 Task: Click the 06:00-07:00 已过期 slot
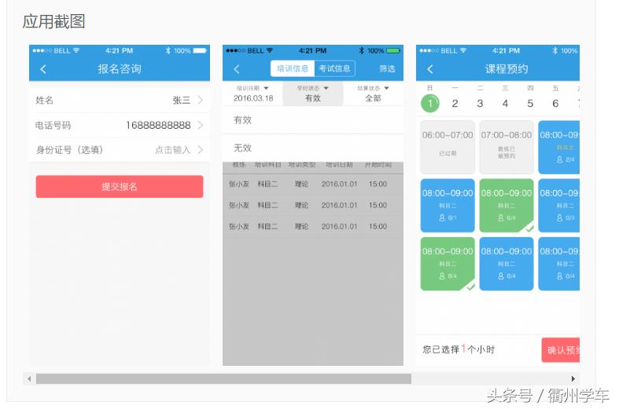[x=448, y=148]
